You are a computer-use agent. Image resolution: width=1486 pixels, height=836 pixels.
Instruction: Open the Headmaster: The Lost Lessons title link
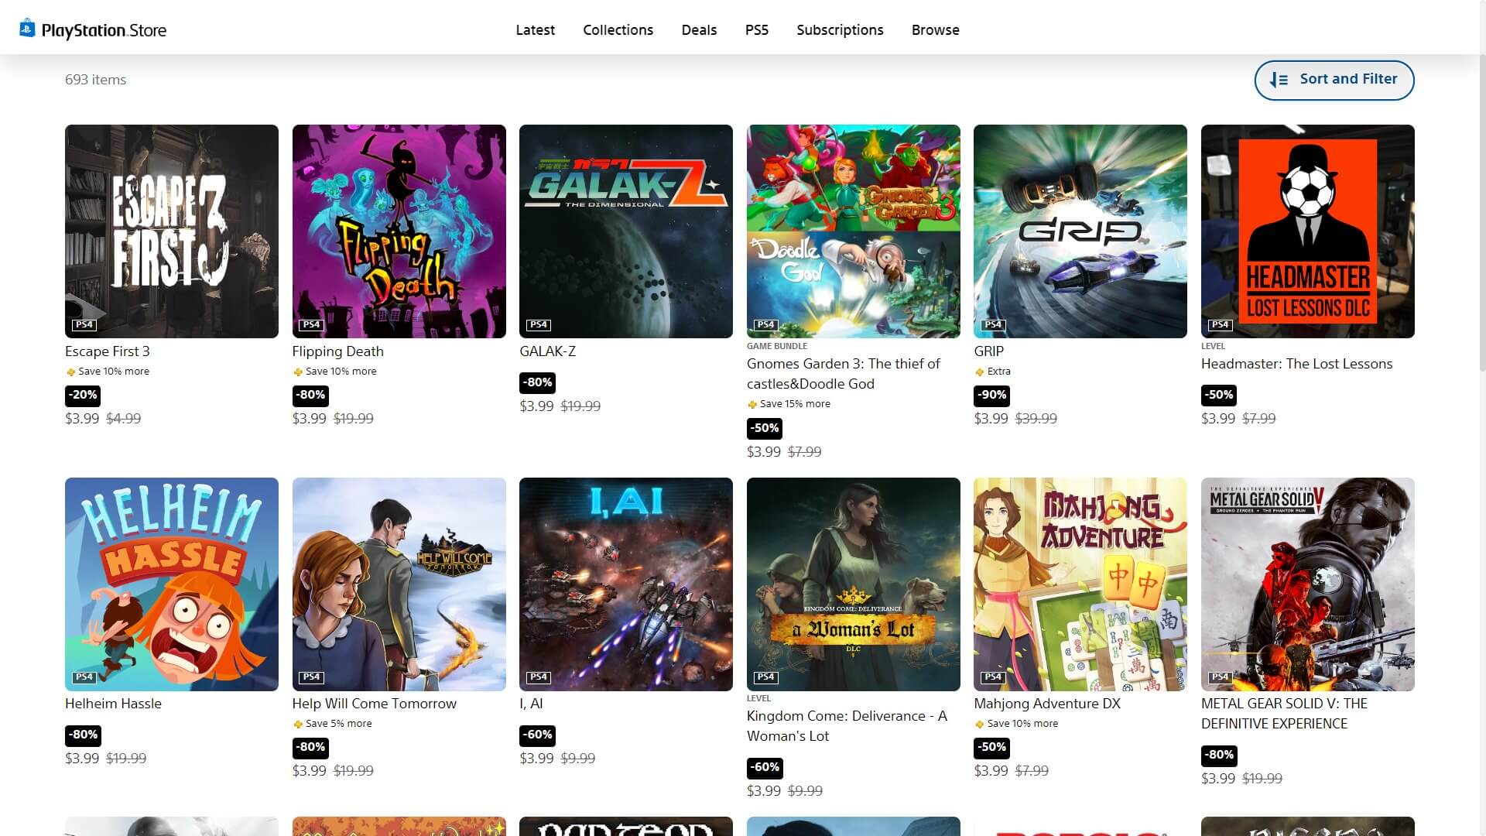click(x=1296, y=364)
